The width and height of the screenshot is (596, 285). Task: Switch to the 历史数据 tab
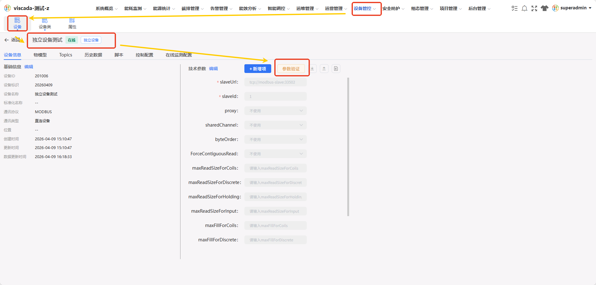(x=93, y=55)
